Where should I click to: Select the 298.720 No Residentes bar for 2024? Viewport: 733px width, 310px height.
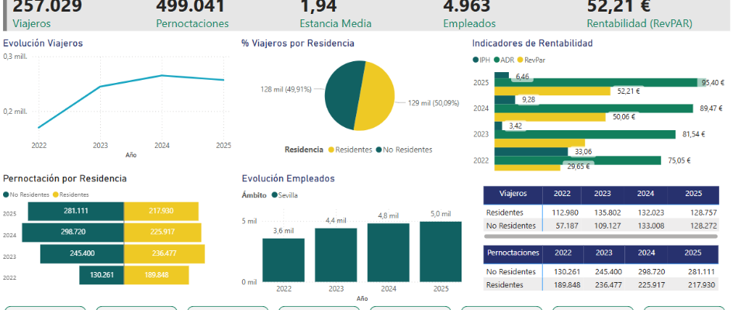point(73,232)
